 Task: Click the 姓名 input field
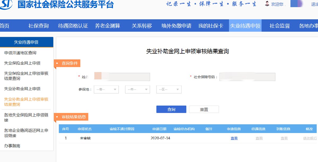pyautogui.click(x=122, y=77)
